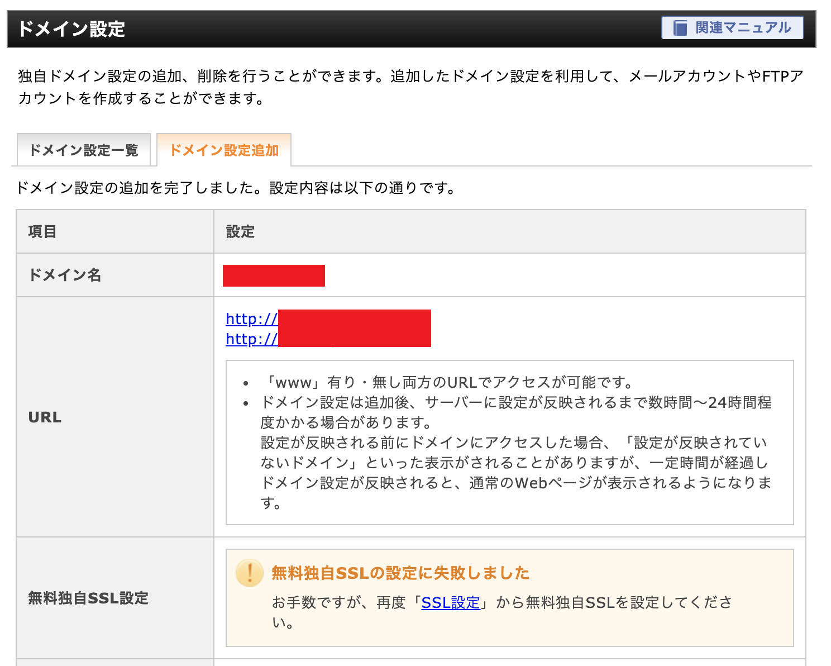Click the book icon in 関連マニュアル
The image size is (831, 666).
coord(680,27)
